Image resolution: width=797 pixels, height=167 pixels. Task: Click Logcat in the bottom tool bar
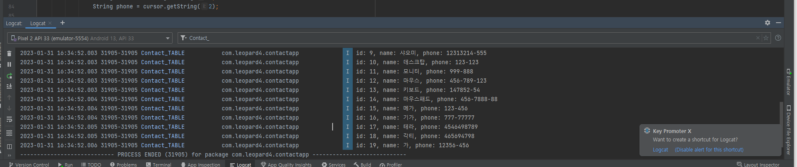(241, 164)
